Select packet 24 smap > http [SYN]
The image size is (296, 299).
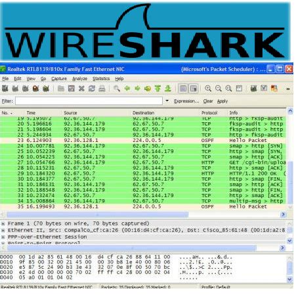(142, 146)
